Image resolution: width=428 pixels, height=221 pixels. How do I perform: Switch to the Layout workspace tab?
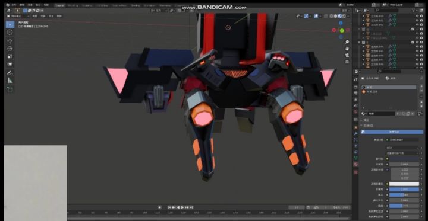(59, 5)
